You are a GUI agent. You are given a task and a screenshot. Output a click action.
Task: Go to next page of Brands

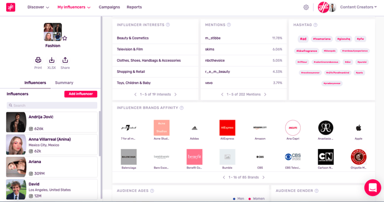click(x=263, y=178)
